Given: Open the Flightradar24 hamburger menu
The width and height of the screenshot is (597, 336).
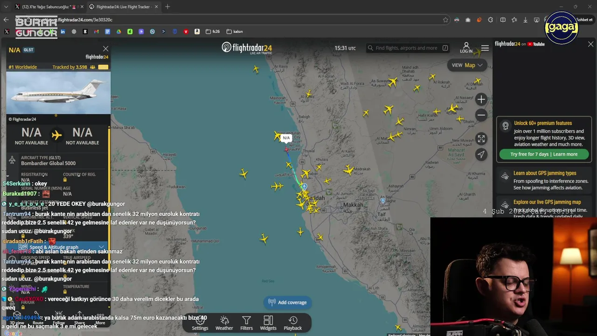Looking at the screenshot, I should click(x=485, y=48).
